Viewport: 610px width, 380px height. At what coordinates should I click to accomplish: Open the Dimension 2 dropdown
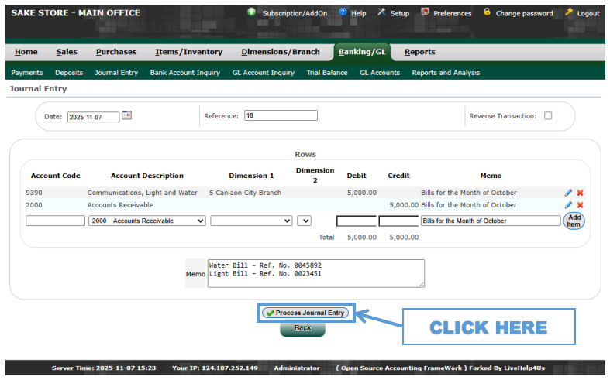[x=304, y=221]
